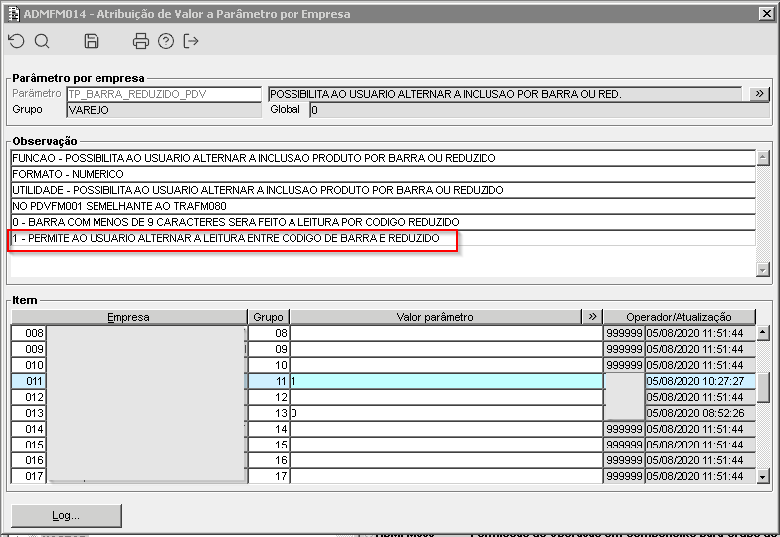Screen dimensions: 780x537
Task: Click Empresa cell 016
Action: pos(28,460)
